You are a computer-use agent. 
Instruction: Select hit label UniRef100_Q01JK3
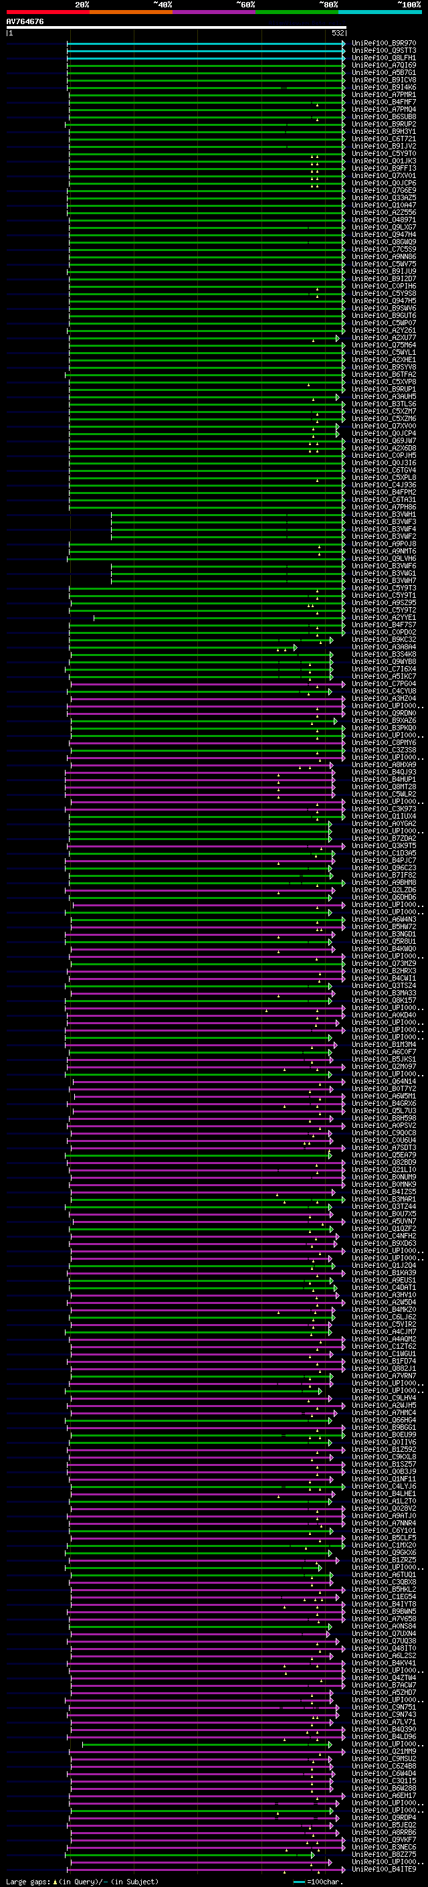(x=384, y=161)
